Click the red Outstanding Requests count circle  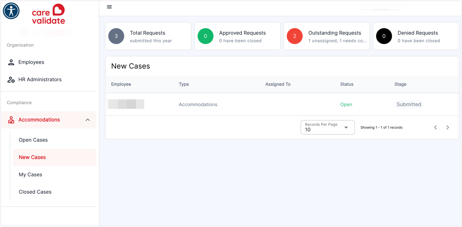[x=295, y=36]
